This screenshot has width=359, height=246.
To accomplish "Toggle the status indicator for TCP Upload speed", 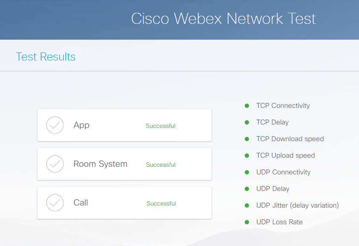I will pos(247,155).
